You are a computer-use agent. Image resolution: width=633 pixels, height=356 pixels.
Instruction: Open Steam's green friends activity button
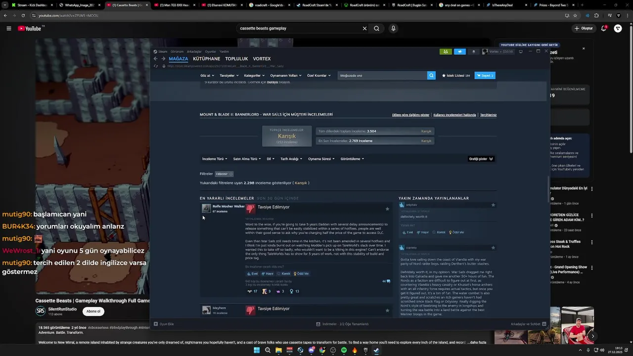point(446,51)
